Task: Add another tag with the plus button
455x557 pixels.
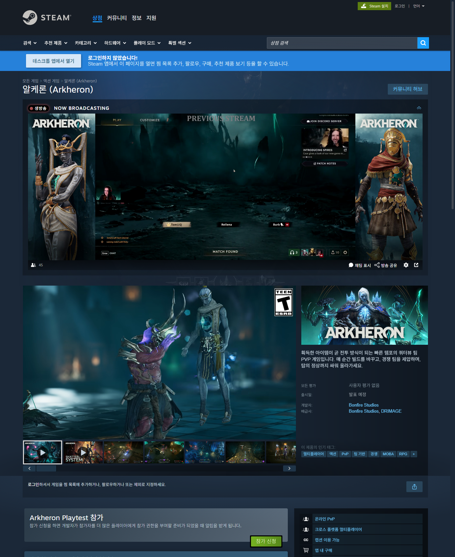Action: tap(414, 454)
